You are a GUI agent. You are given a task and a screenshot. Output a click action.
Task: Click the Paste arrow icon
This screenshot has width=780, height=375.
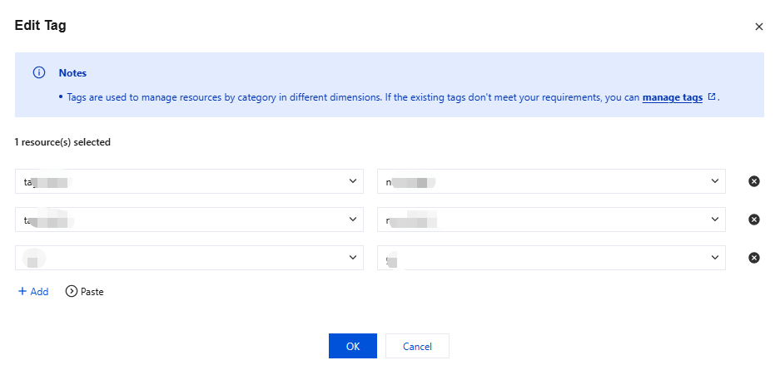point(71,292)
